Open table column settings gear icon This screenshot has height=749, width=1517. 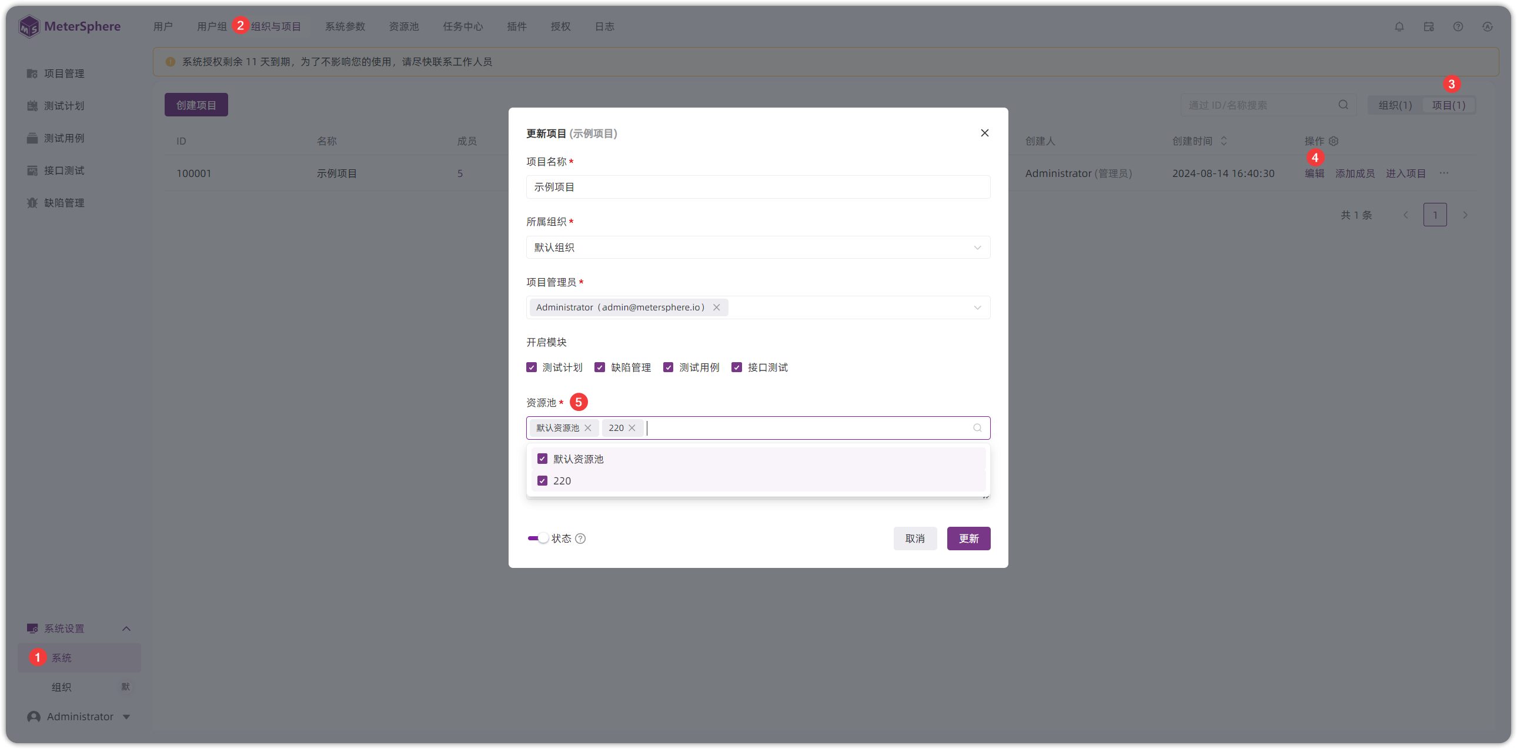tap(1334, 141)
